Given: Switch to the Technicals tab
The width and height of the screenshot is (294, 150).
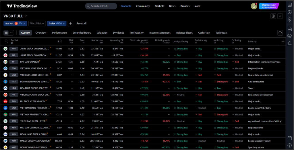Looking at the screenshot, I should click(221, 33).
